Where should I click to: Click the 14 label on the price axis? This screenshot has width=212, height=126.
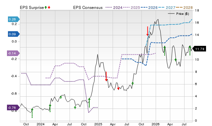coord(197,35)
